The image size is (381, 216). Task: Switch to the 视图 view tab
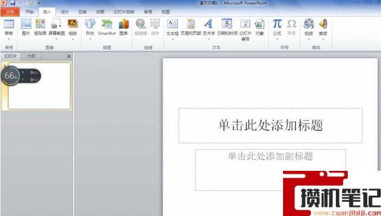(165, 11)
